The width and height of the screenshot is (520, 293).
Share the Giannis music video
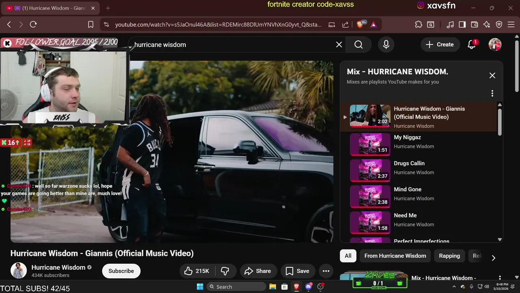click(258, 271)
